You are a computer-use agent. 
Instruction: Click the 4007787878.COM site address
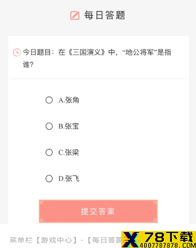tap(168, 245)
